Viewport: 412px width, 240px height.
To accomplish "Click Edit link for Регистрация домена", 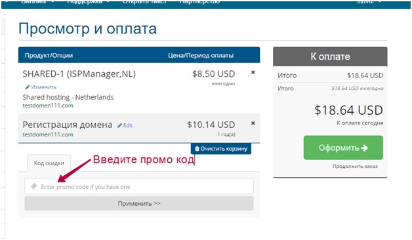I will [x=128, y=125].
